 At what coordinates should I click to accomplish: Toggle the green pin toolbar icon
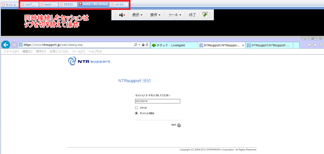(205, 15)
